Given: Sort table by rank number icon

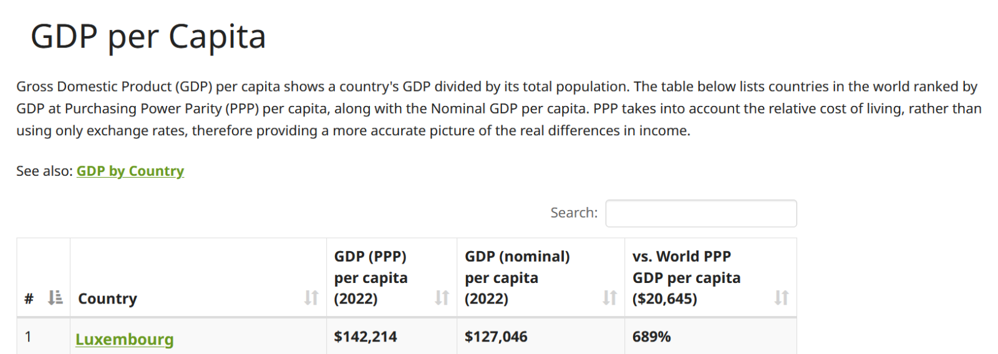Looking at the screenshot, I should (56, 298).
